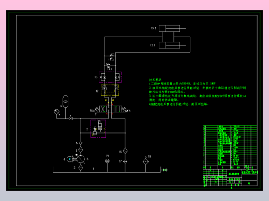Select cooler symbol 16 on return line
The width and height of the screenshot is (269, 201).
tap(125, 151)
